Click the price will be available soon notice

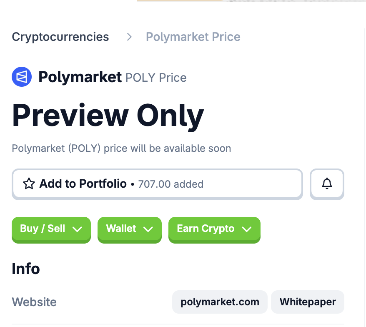(x=121, y=148)
